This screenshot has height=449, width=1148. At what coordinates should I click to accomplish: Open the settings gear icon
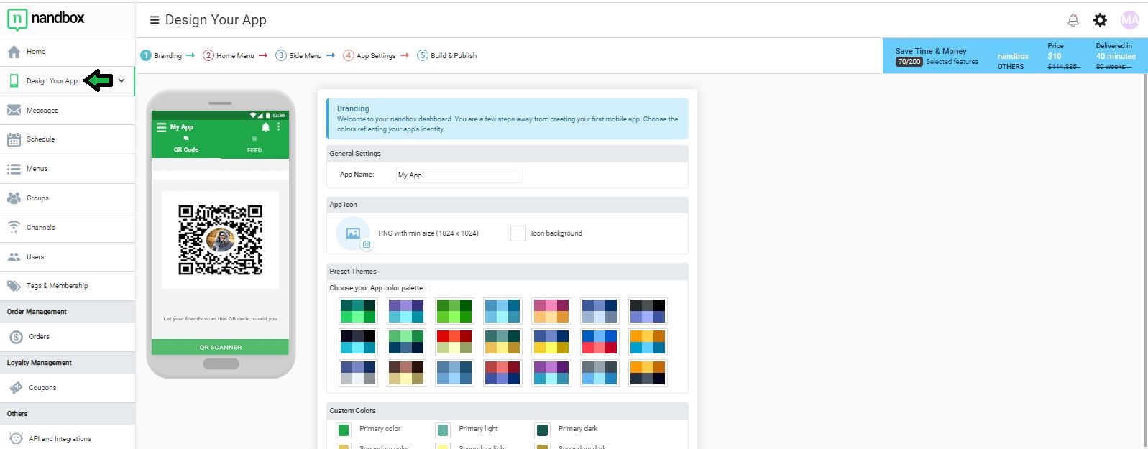pos(1101,20)
